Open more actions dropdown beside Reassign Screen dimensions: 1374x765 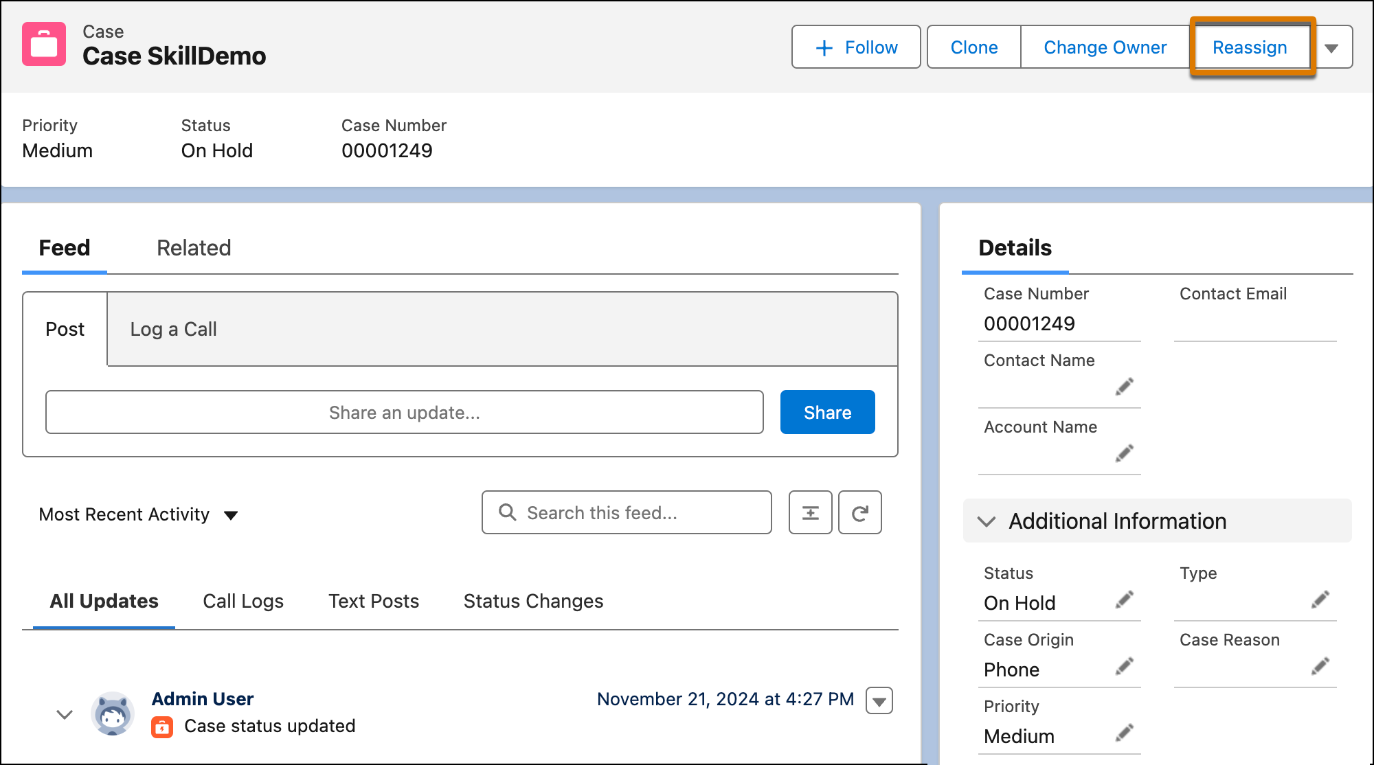[1331, 47]
